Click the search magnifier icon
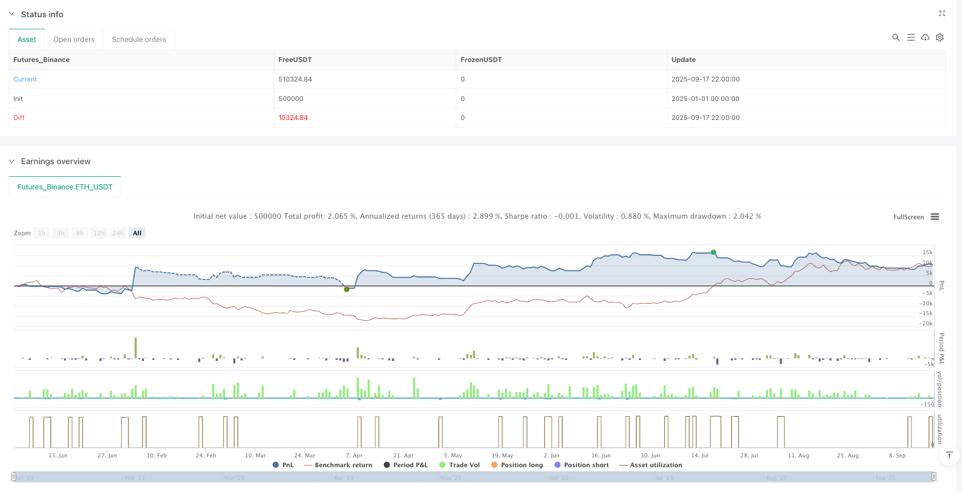 (895, 37)
